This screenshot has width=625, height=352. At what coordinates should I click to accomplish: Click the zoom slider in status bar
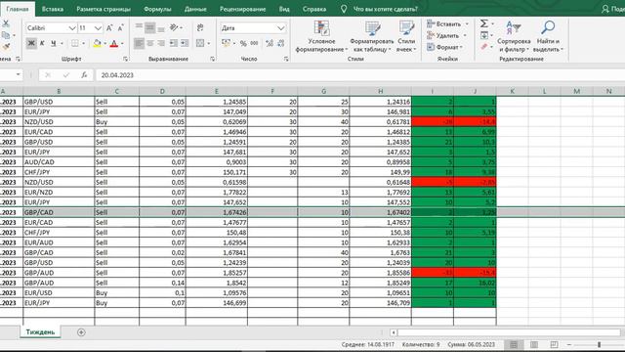click(x=599, y=344)
